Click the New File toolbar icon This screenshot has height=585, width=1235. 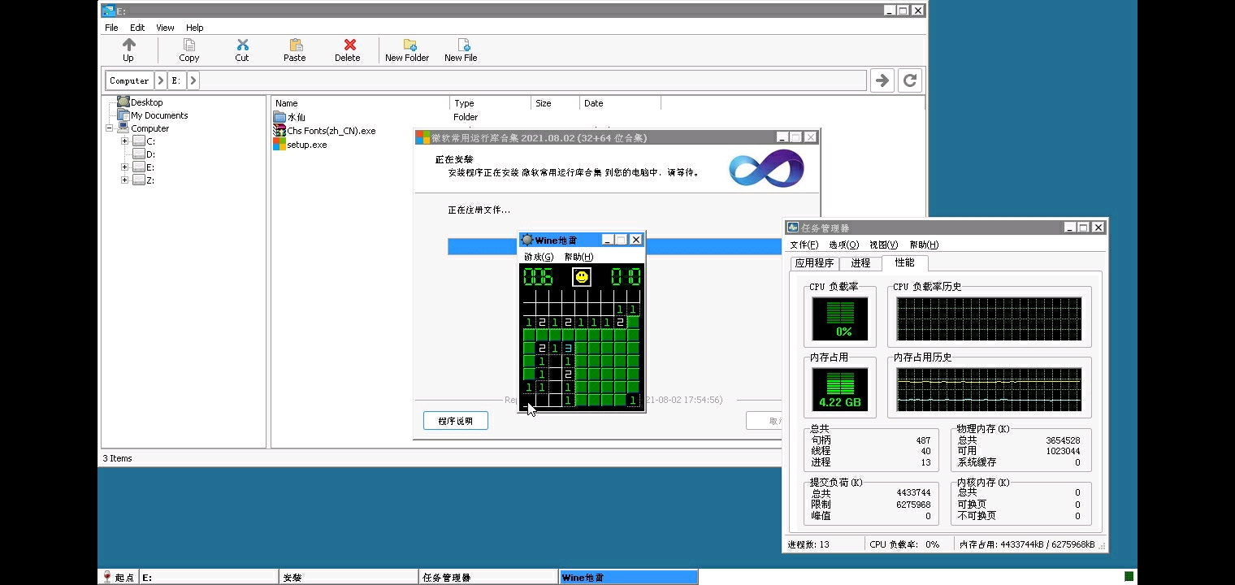[x=461, y=45]
